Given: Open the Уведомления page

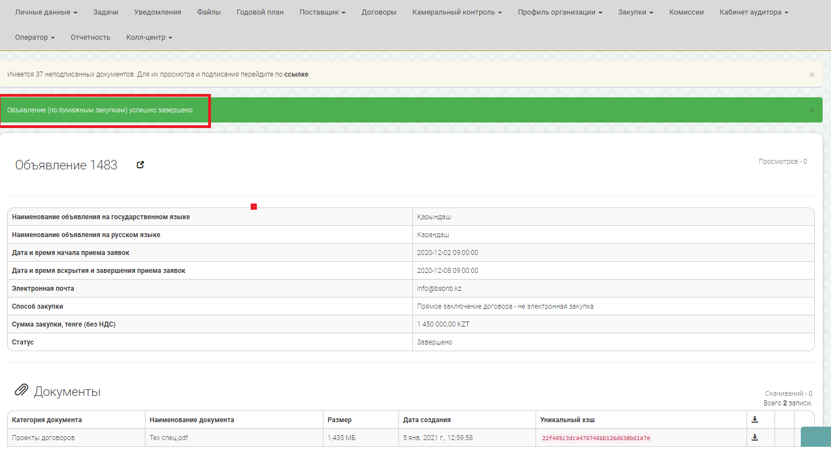Looking at the screenshot, I should [157, 12].
